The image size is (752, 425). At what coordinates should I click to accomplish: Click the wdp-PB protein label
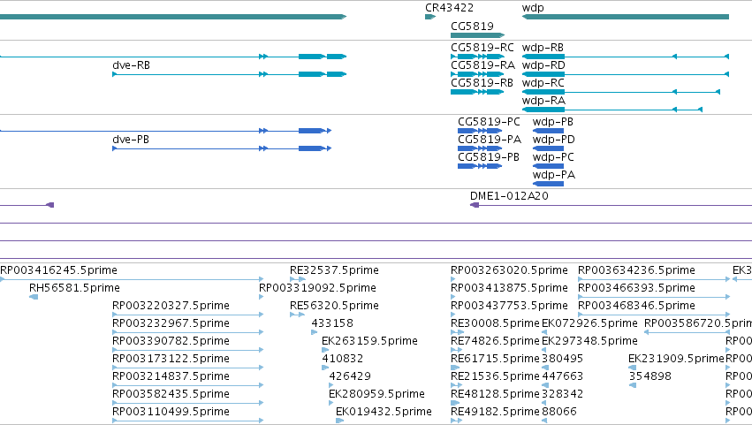pos(553,122)
